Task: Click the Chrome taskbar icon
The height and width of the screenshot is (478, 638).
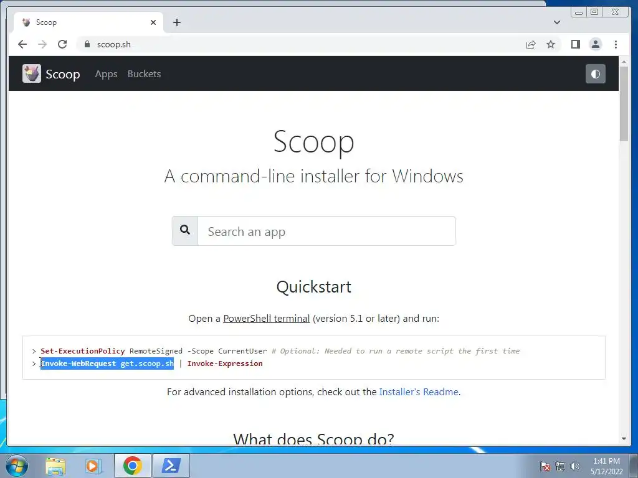Action: coord(132,466)
